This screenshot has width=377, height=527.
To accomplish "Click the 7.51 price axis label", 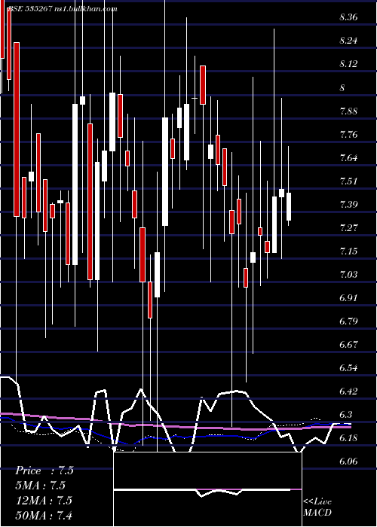I will 348,181.
